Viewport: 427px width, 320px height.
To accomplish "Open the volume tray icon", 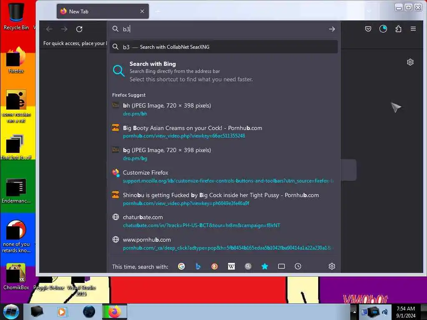I will click(x=385, y=312).
